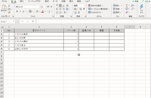The width and height of the screenshot is (151, 98).
Task: Toggle underline formatting
Action: (x=23, y=11)
